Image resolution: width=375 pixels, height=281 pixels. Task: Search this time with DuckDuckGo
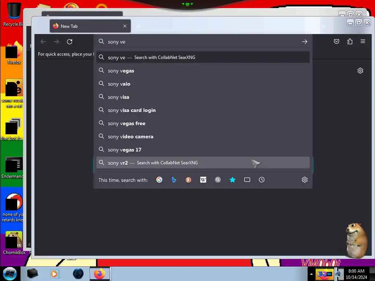[x=189, y=180]
